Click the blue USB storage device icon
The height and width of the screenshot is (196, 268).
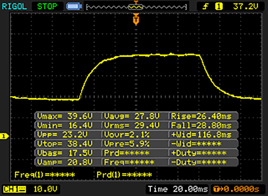[x=74, y=7]
